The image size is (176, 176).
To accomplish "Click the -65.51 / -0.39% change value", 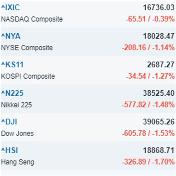I will click(x=150, y=19).
